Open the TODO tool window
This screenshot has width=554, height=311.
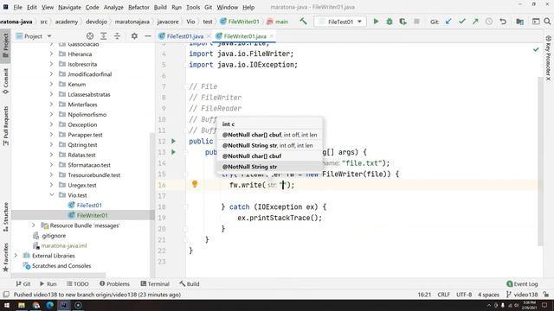(x=78, y=284)
